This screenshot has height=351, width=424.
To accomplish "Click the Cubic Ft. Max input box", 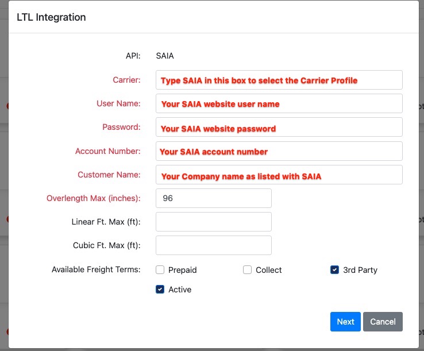I will pos(213,245).
